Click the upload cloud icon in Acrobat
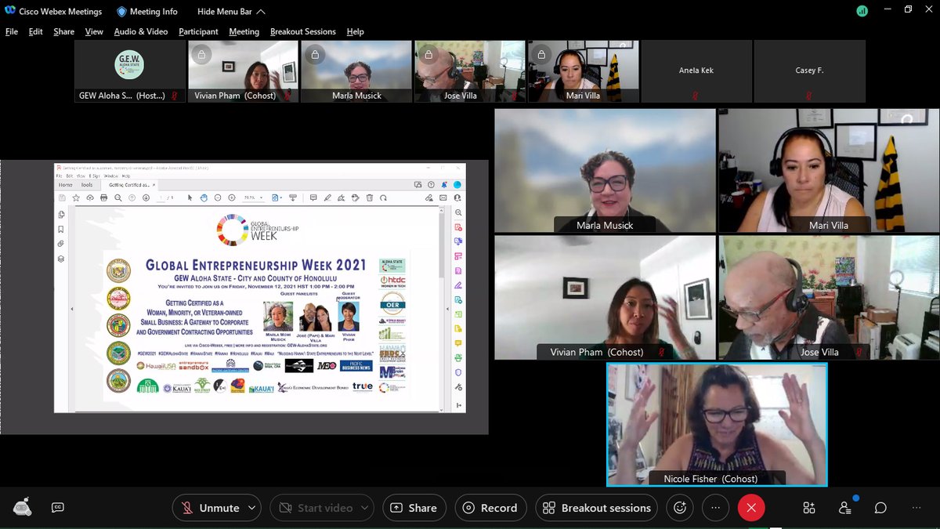 click(x=89, y=197)
